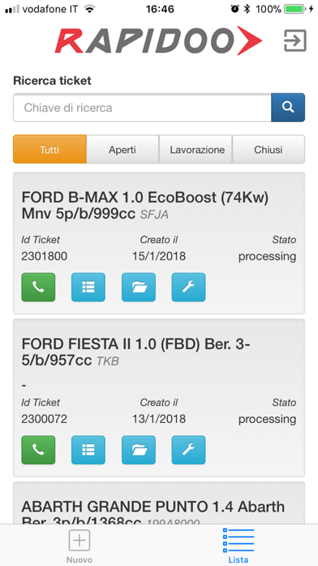Tap the Ricerca ticket heading
This screenshot has width=318, height=566.
[x=52, y=81]
